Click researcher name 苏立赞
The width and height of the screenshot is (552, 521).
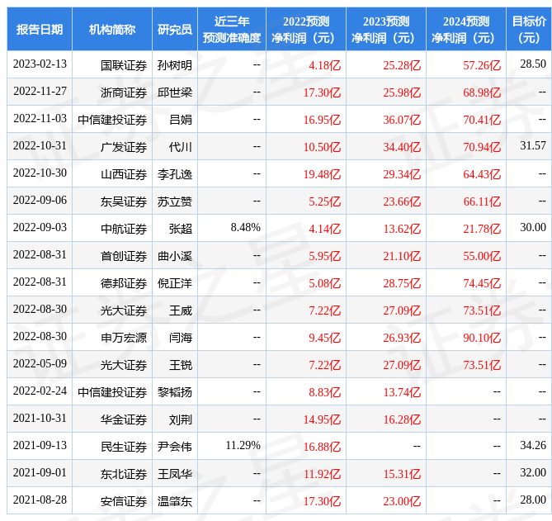(x=175, y=201)
